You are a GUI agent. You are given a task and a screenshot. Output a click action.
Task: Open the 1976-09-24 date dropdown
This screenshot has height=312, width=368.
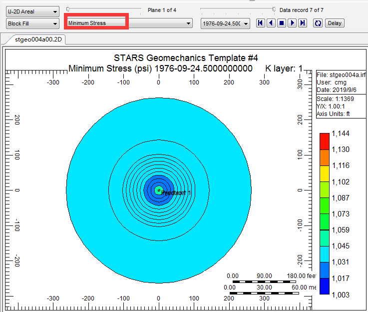(x=225, y=23)
